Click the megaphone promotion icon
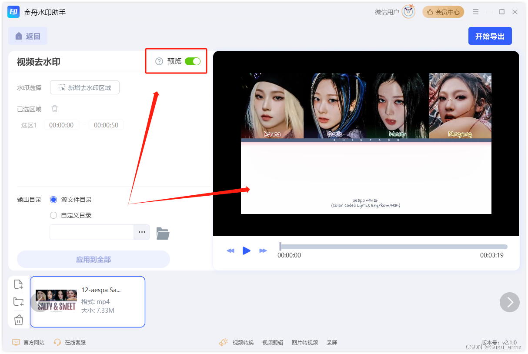The image size is (528, 354). (x=224, y=342)
